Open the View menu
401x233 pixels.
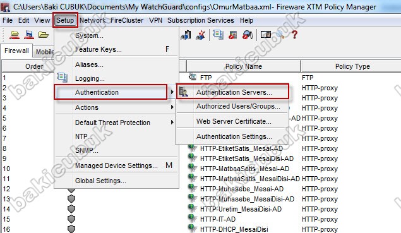pos(42,20)
